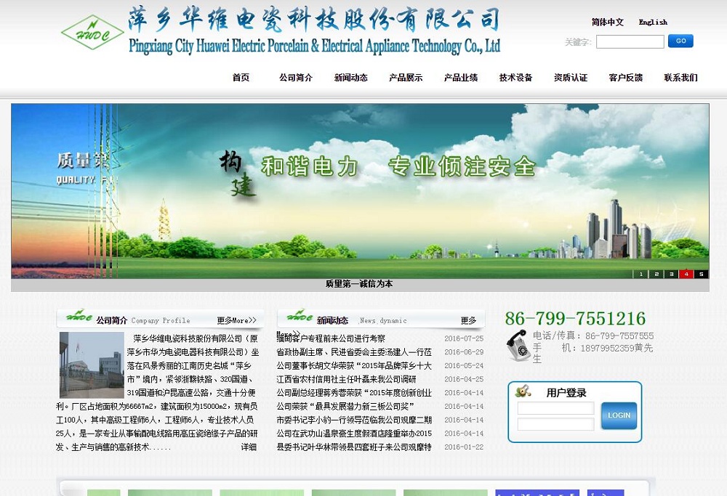
Task: Open 详细 link under company profile
Action: click(x=249, y=447)
